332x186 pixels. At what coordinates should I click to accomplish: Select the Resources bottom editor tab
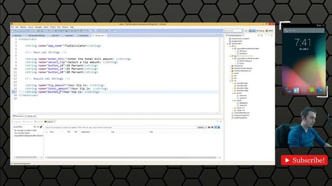(18, 116)
